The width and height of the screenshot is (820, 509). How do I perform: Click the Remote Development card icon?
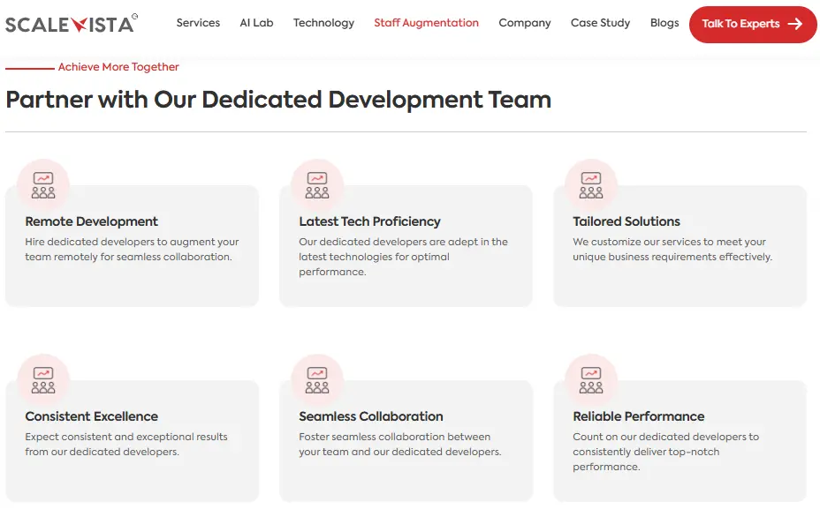[x=43, y=185]
